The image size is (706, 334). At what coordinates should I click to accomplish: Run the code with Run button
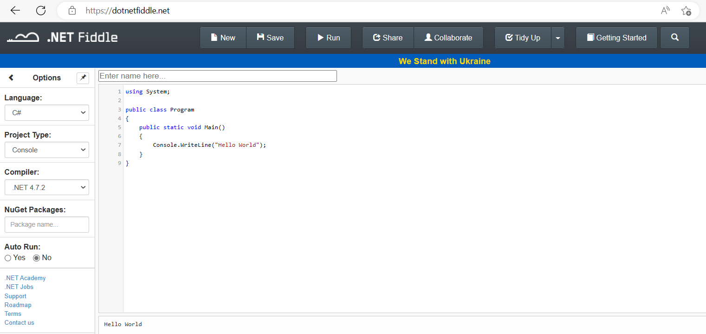pos(329,38)
